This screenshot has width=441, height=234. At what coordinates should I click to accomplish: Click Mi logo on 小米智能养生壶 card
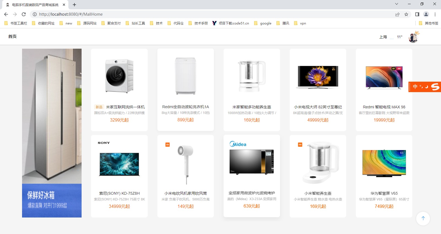pyautogui.click(x=300, y=145)
